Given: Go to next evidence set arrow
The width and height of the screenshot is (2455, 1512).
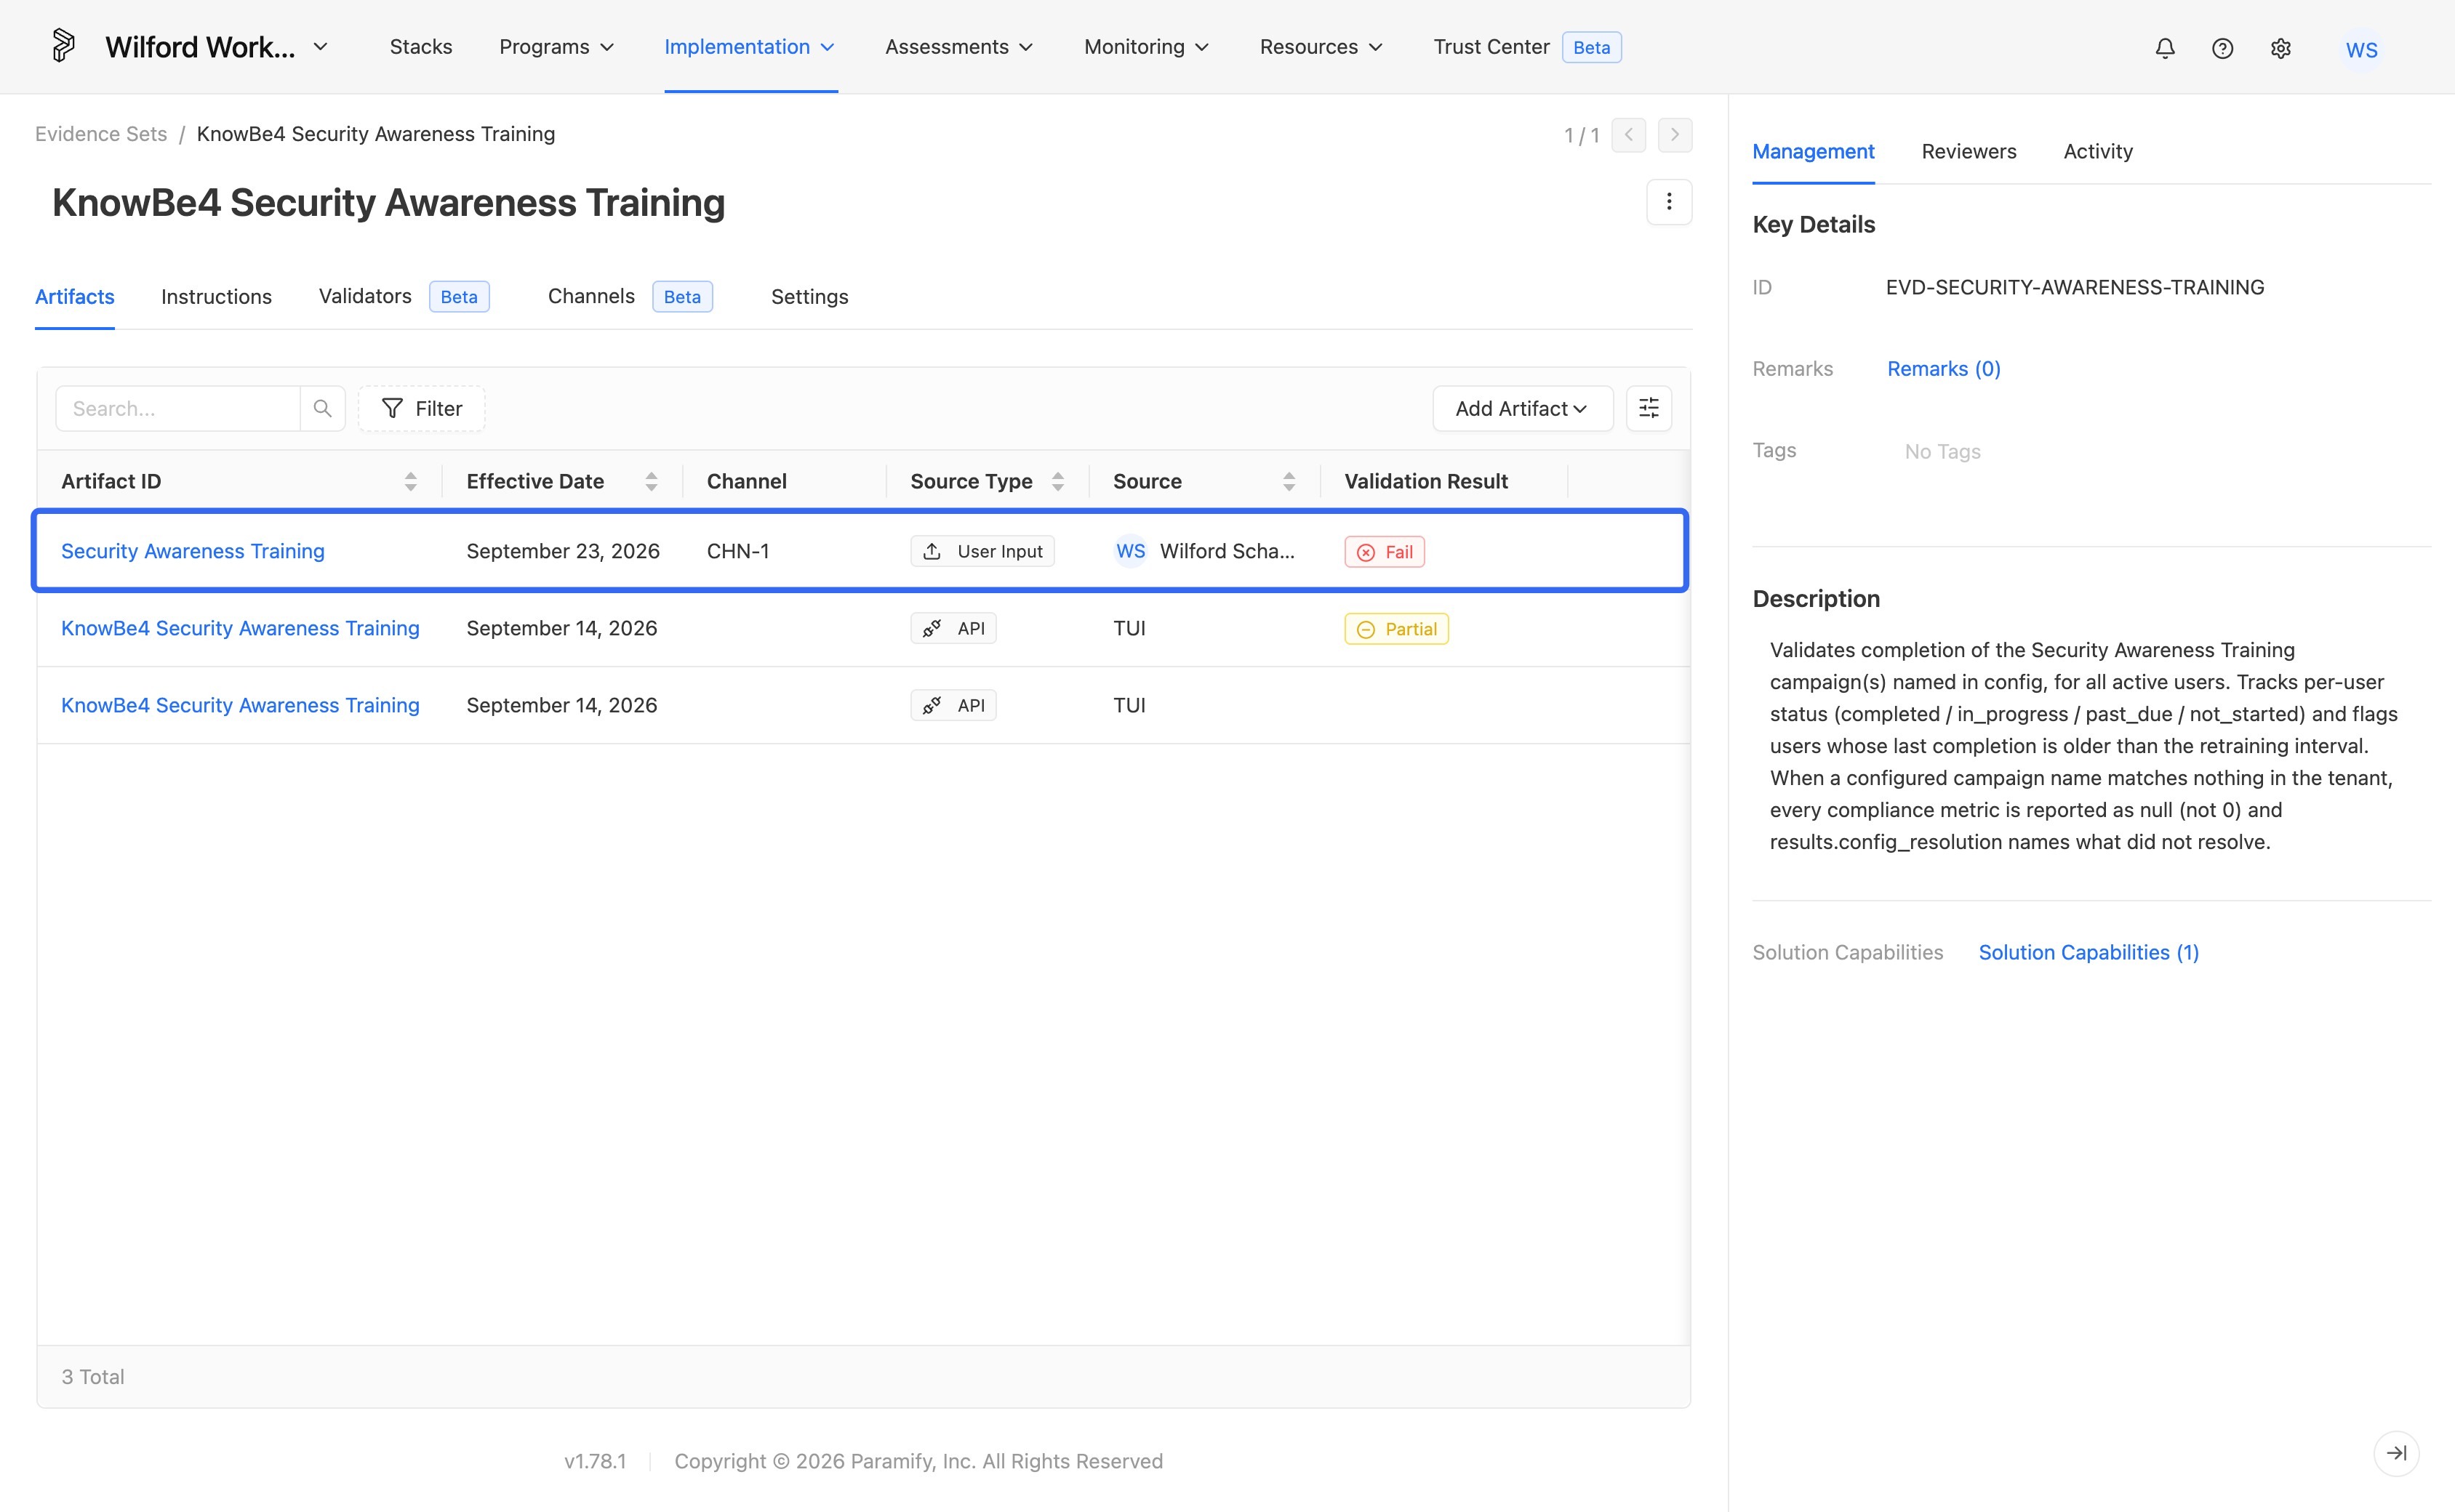Looking at the screenshot, I should coord(1675,135).
